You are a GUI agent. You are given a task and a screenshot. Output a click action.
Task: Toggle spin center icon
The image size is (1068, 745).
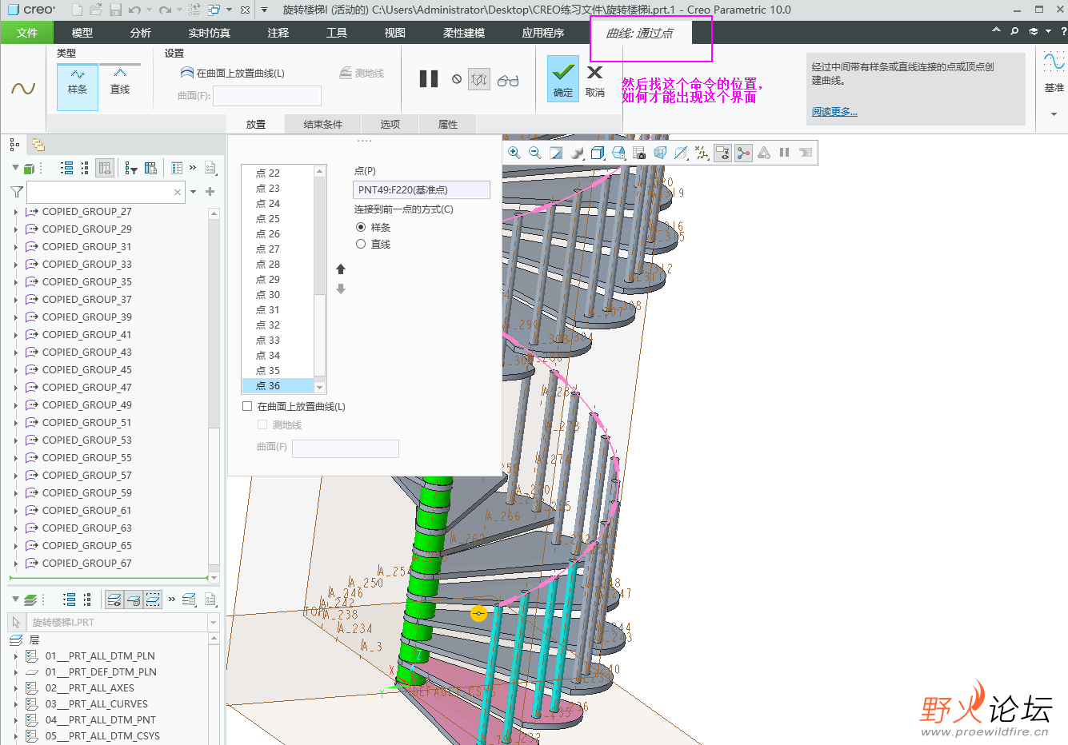743,153
